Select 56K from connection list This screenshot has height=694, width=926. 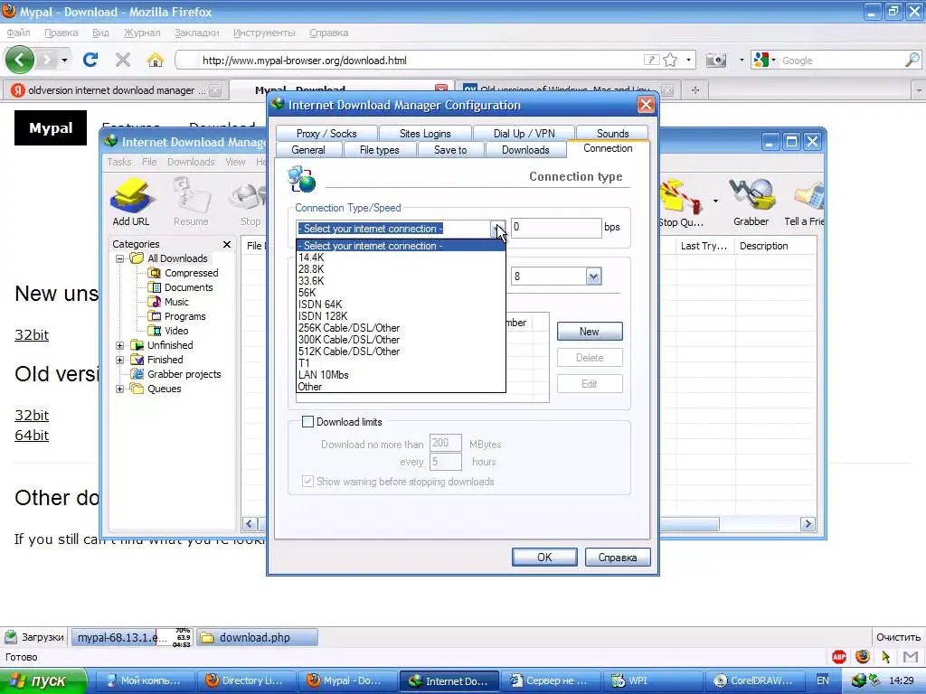(401, 292)
